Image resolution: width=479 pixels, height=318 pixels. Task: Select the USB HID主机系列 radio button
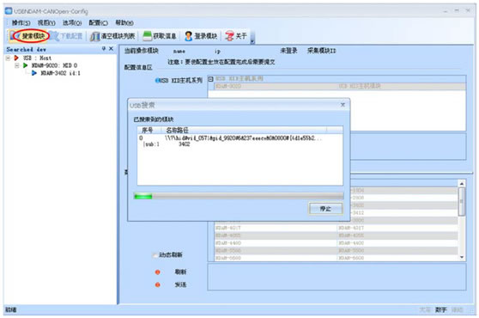[x=157, y=81]
